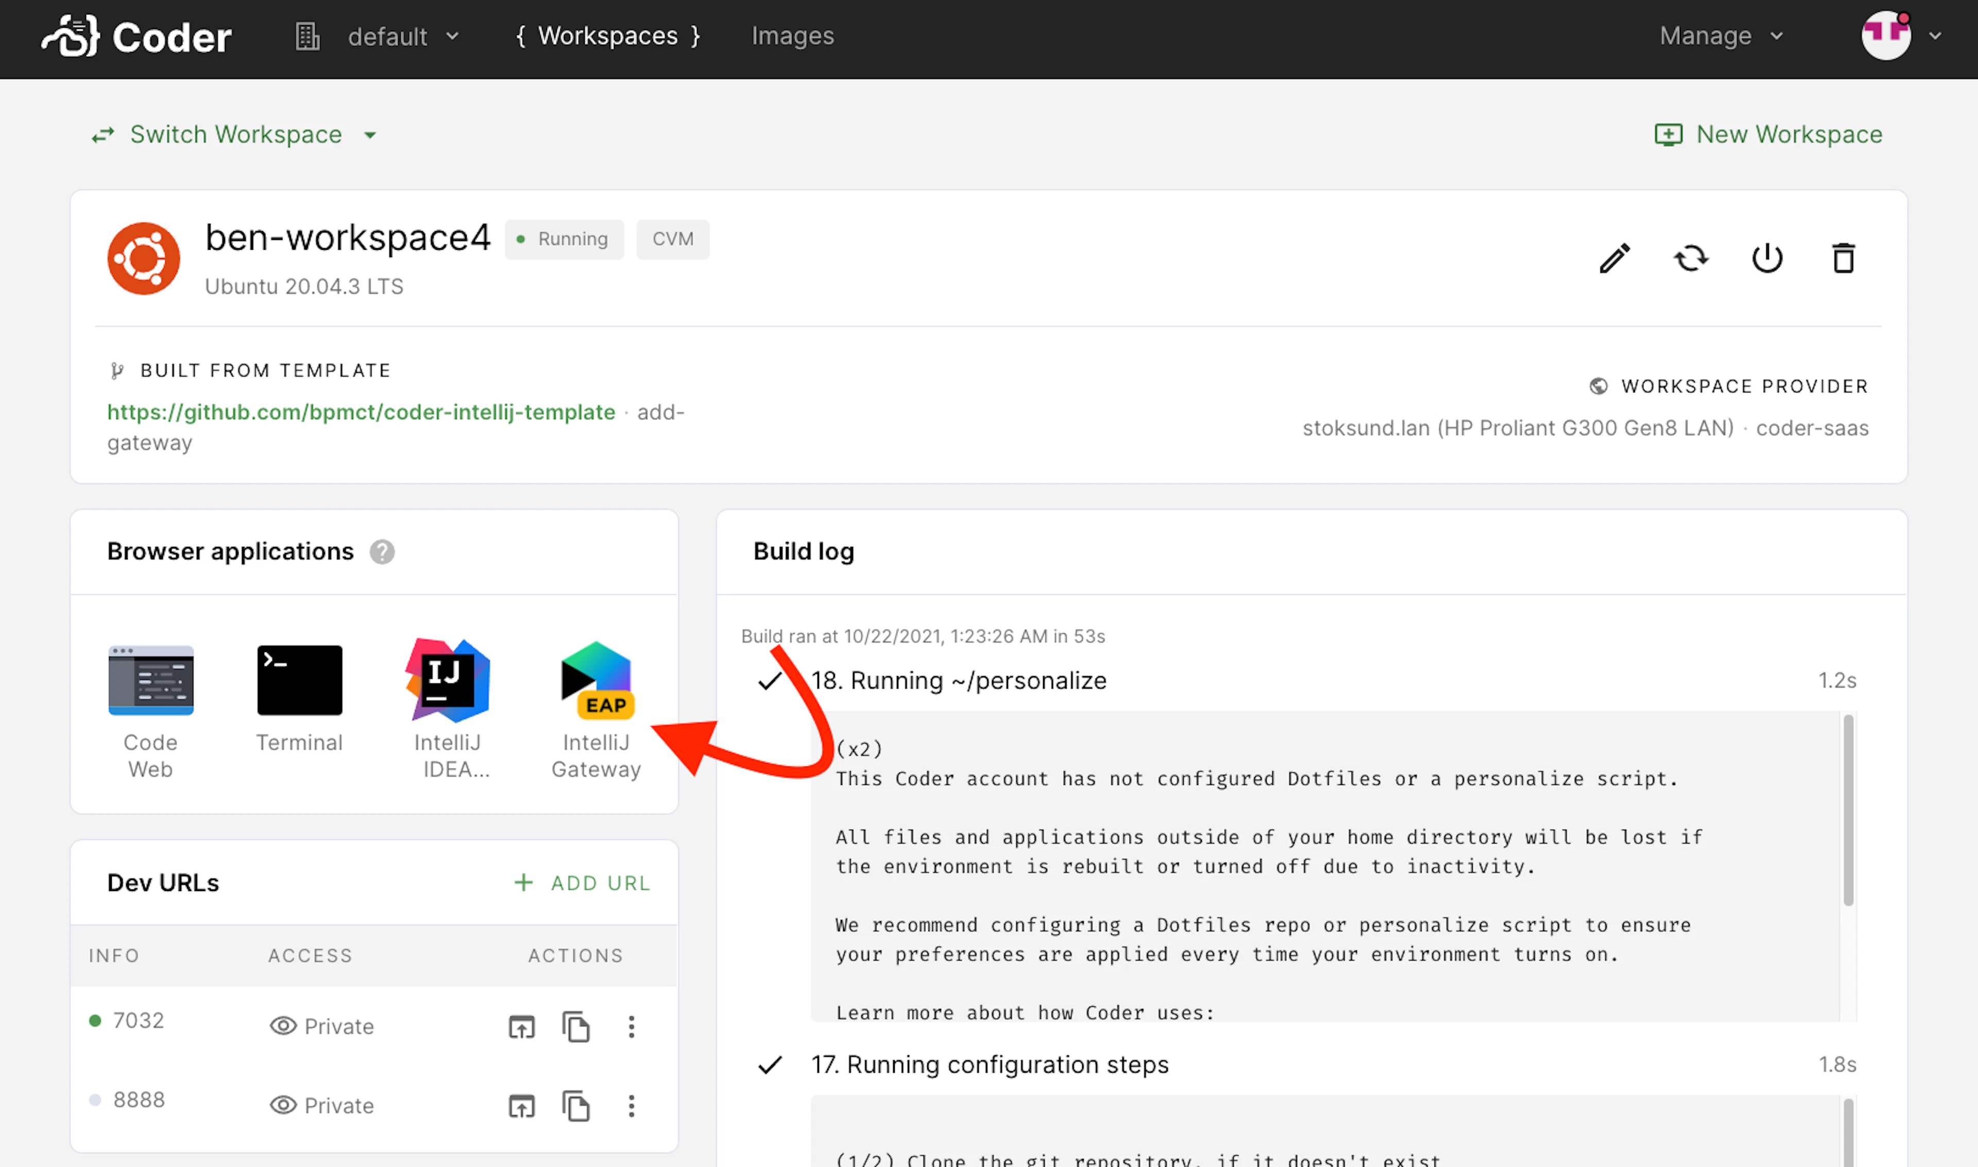This screenshot has width=1978, height=1167.
Task: Click the Running status badge
Action: (x=564, y=239)
